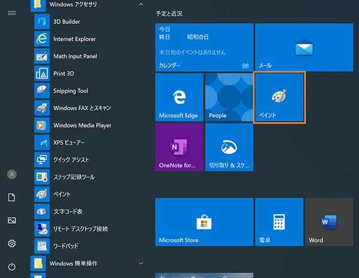Open the Windows FAX とスキャン icon
The height and width of the screenshot is (278, 359).
pyautogui.click(x=42, y=108)
